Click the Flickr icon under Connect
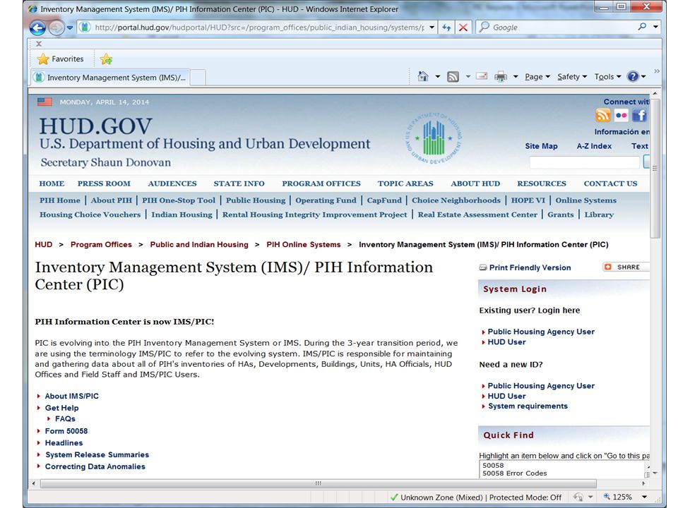The height and width of the screenshot is (508, 678). click(621, 115)
